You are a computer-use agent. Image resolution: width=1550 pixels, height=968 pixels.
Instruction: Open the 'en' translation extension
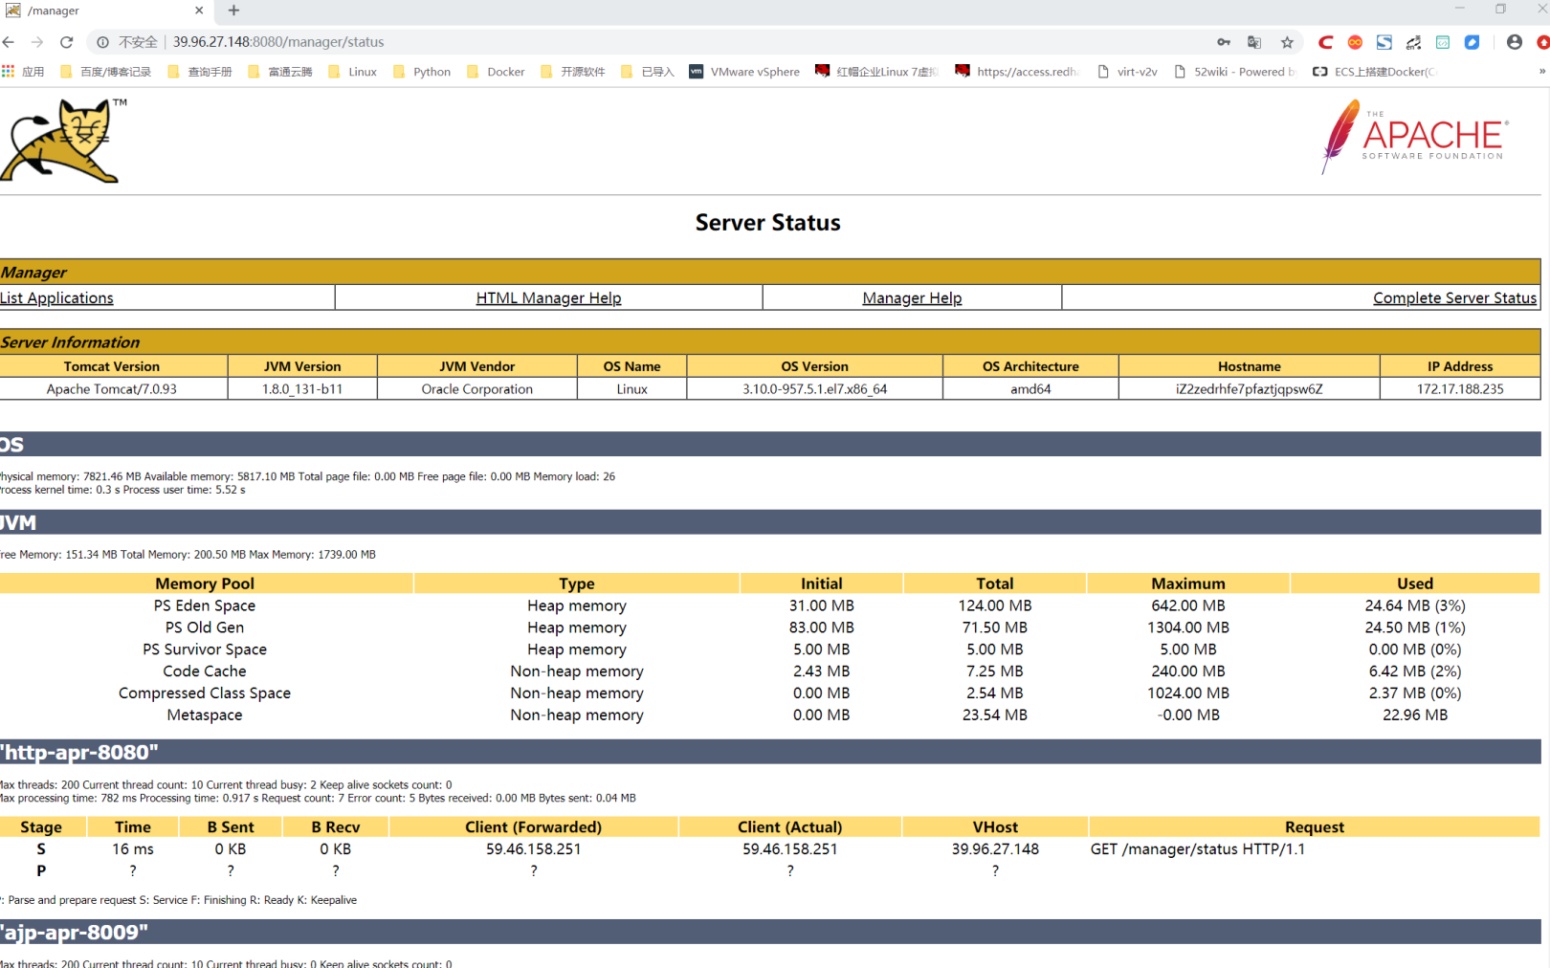pos(1413,42)
